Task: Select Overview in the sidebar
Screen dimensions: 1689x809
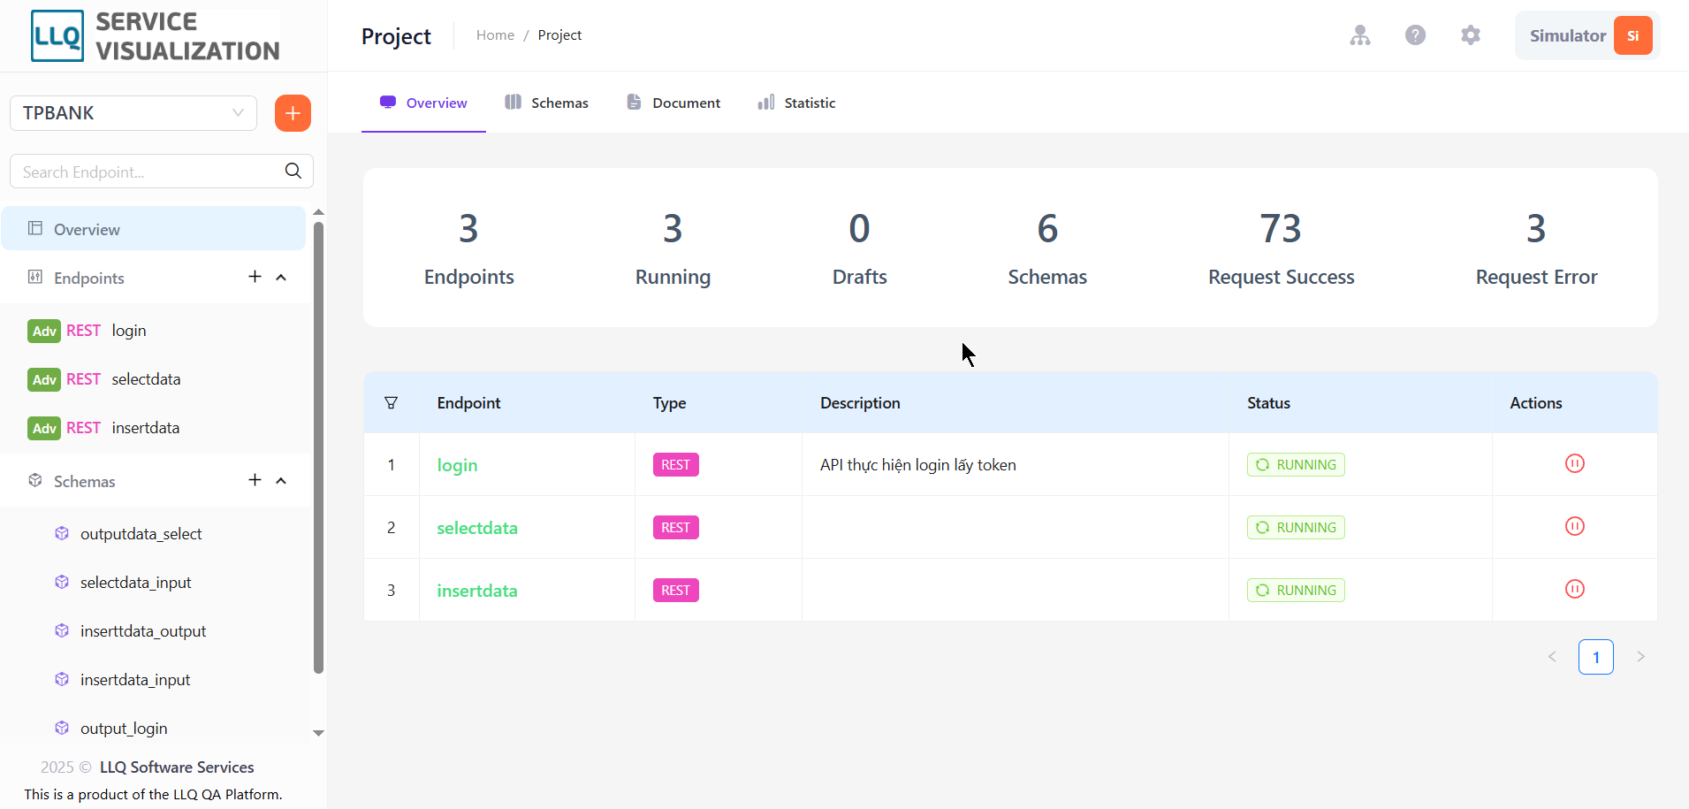Action: [x=154, y=229]
